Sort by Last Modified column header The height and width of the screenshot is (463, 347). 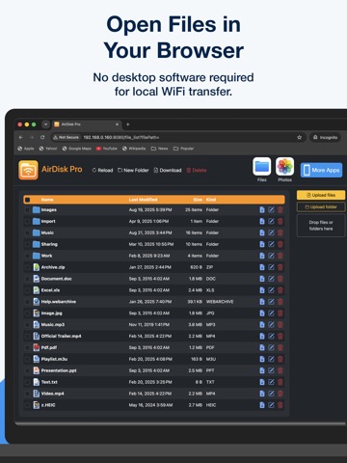[143, 200]
